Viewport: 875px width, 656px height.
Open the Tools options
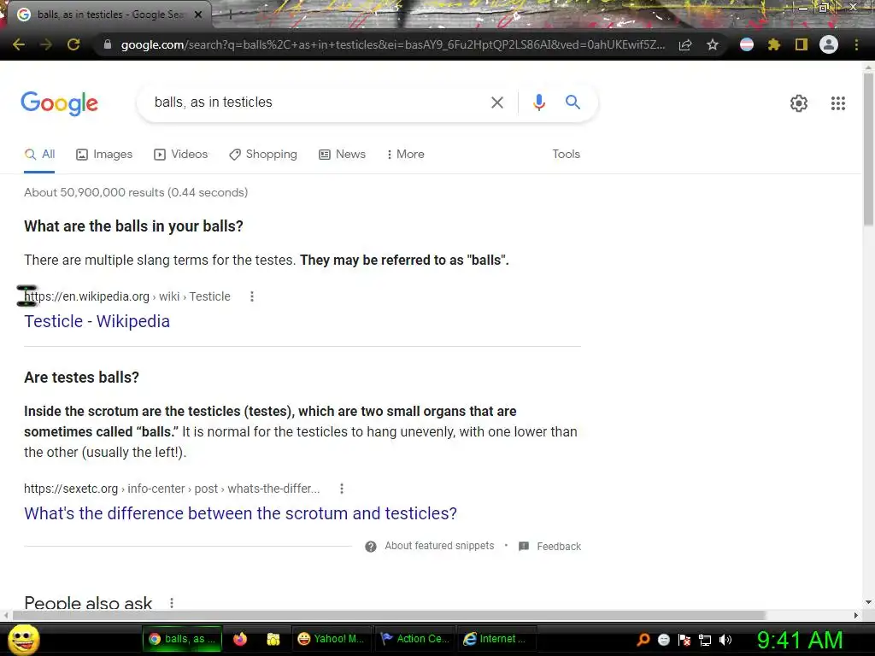point(566,155)
